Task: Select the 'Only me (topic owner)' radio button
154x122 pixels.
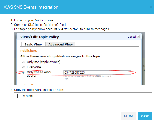Action: point(23,62)
